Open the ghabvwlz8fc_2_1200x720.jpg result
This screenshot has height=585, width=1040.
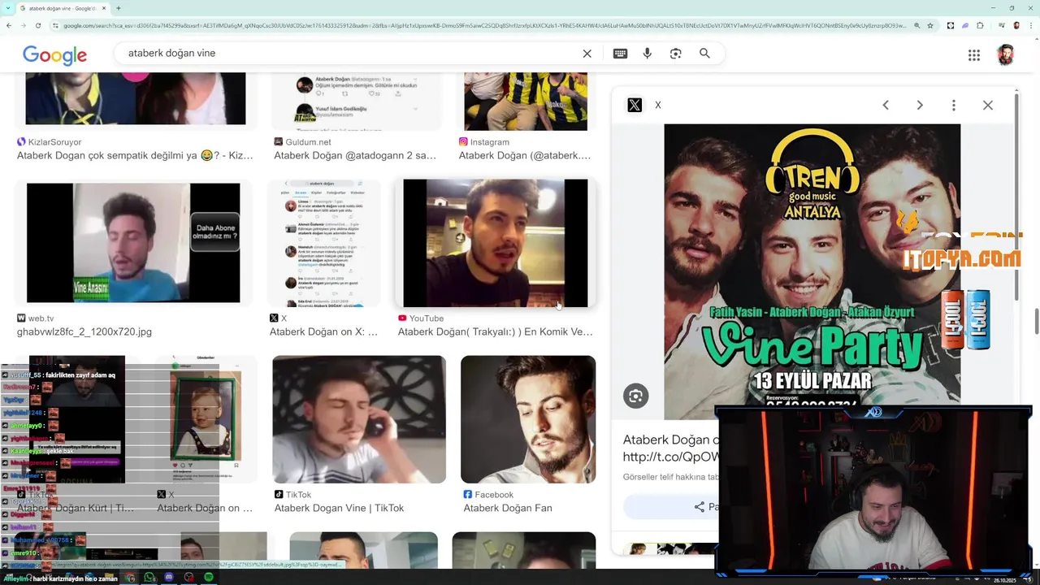pos(84,331)
